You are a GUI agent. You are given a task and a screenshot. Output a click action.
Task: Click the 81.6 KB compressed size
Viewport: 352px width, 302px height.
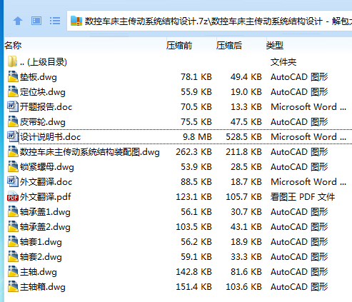(x=246, y=272)
